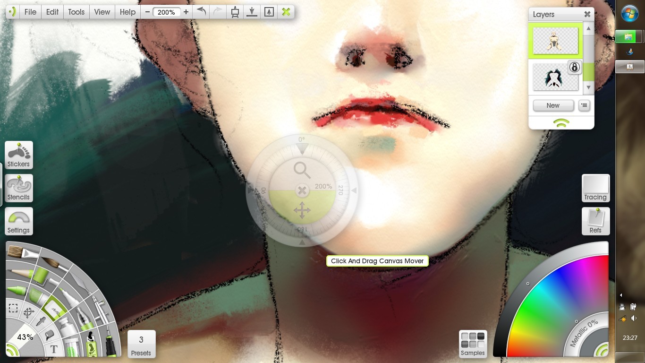Image resolution: width=645 pixels, height=363 pixels.
Task: Open the Help menu
Action: click(x=127, y=12)
